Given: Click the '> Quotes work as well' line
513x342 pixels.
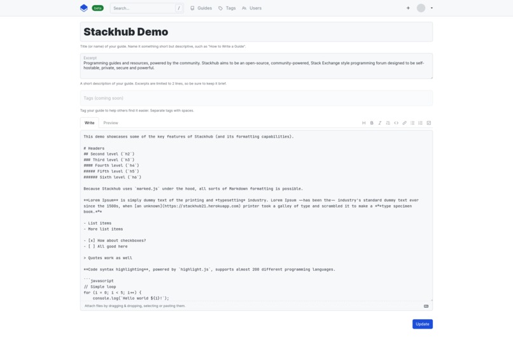Looking at the screenshot, I should (x=108, y=258).
